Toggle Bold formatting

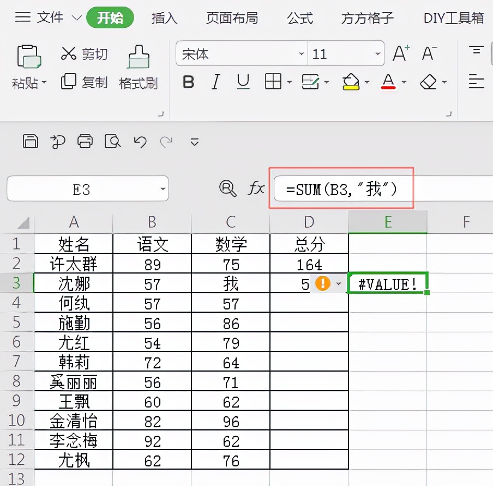(x=188, y=82)
